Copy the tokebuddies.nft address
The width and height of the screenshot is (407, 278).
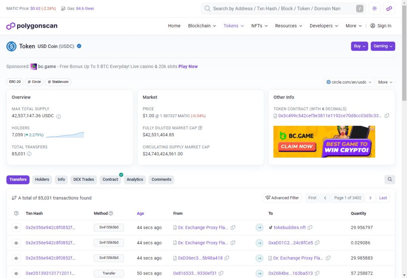pos(310,228)
